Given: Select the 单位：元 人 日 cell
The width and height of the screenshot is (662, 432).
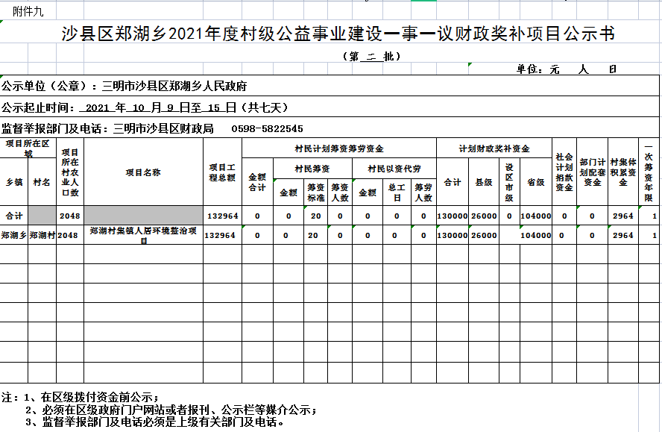Looking at the screenshot, I should pos(567,69).
